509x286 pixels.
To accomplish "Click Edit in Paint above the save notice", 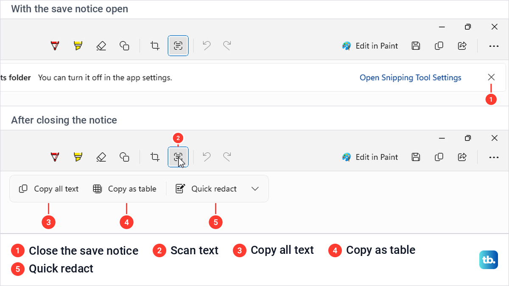I will click(370, 46).
